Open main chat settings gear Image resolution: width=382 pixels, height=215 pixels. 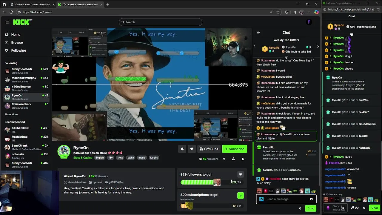pyautogui.click(x=300, y=208)
